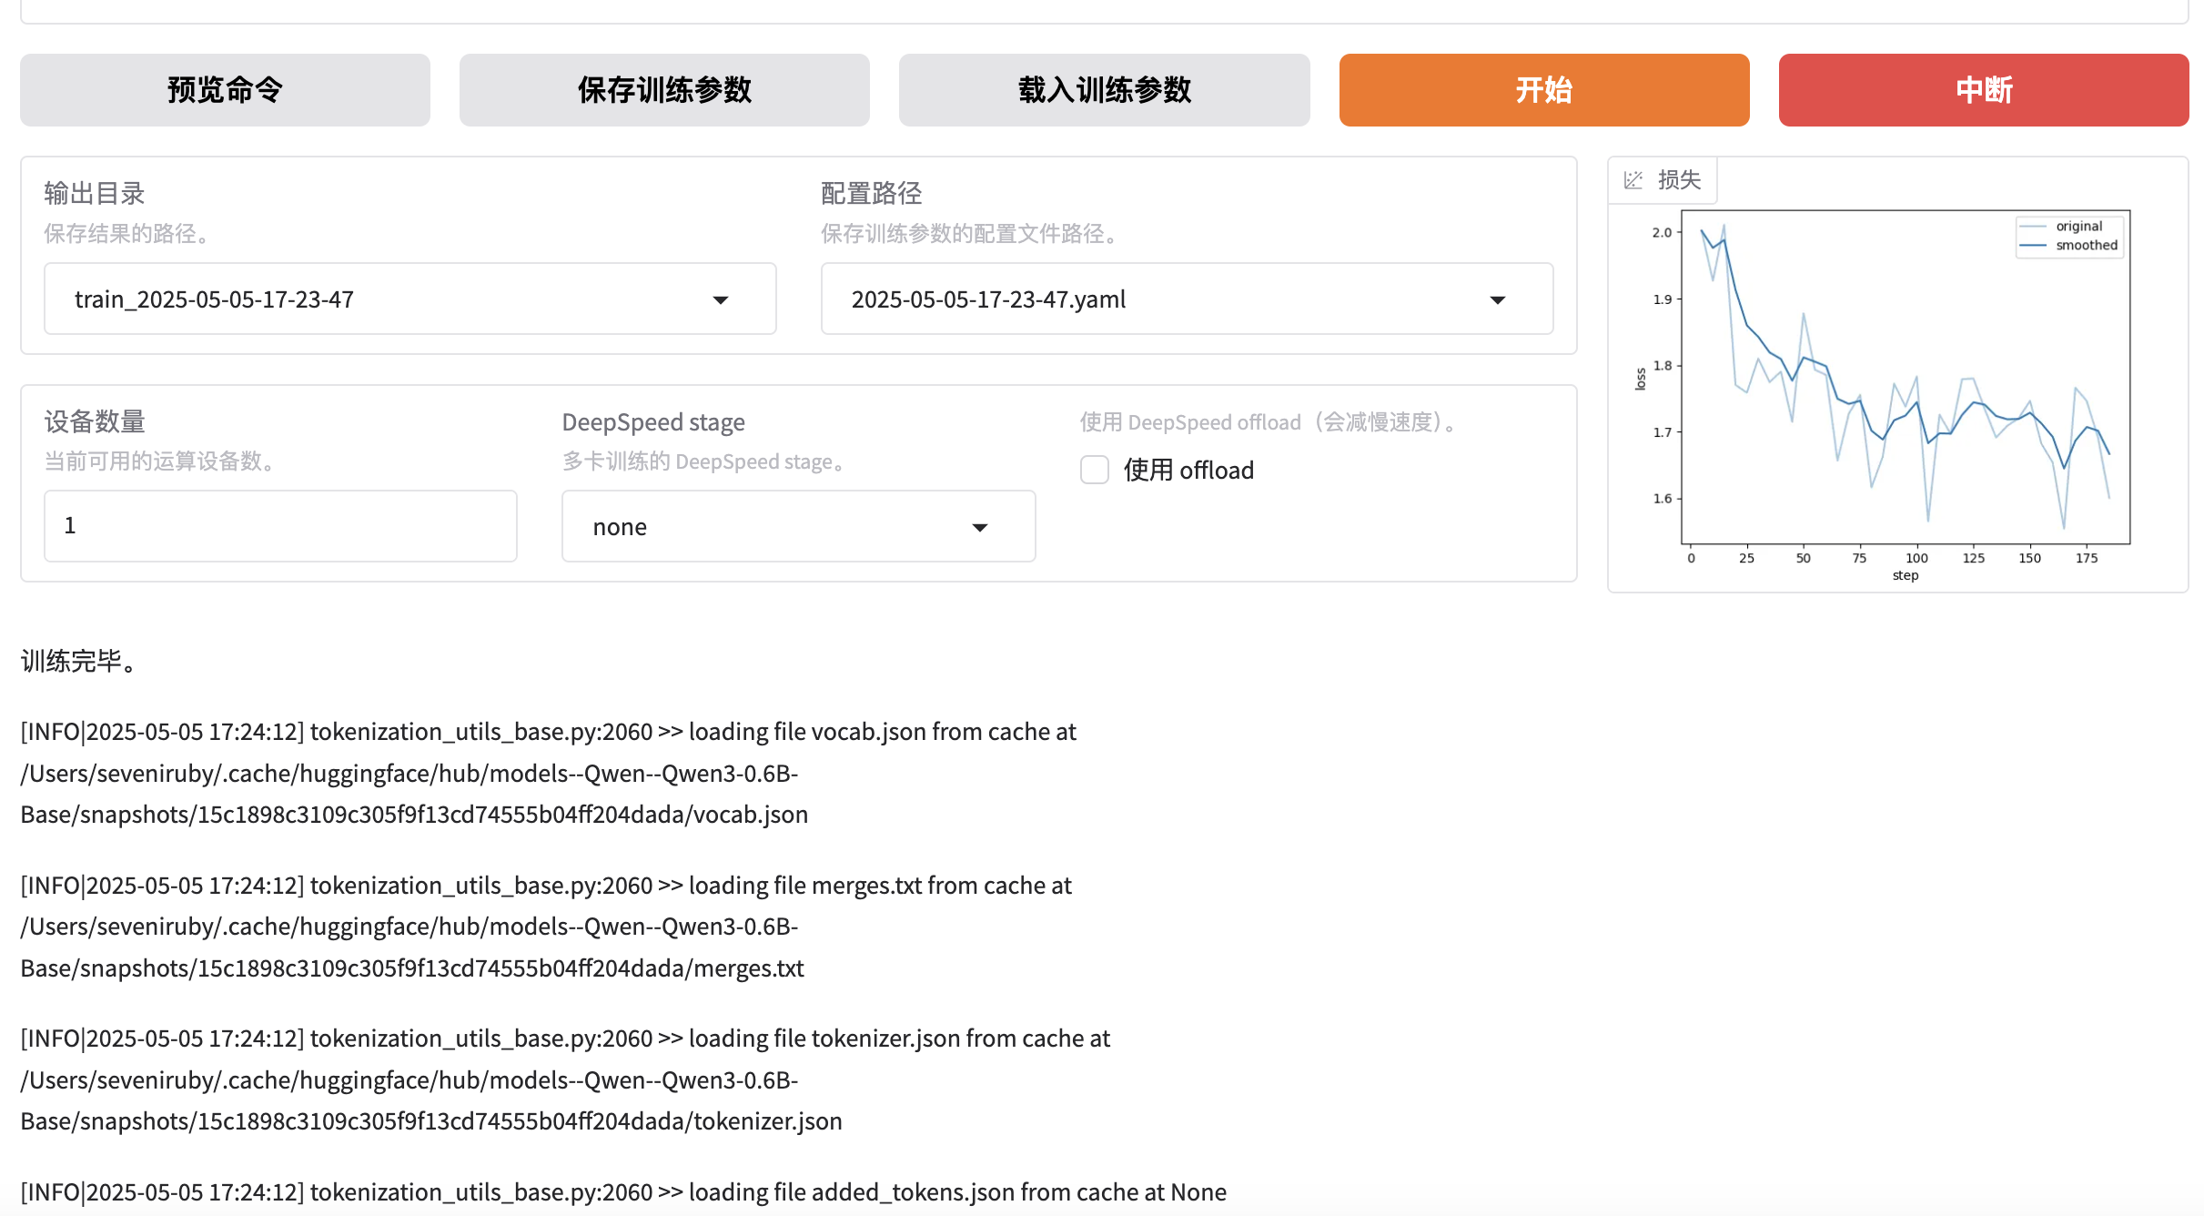Open the 输出目录 dropdown arrow

(720, 299)
